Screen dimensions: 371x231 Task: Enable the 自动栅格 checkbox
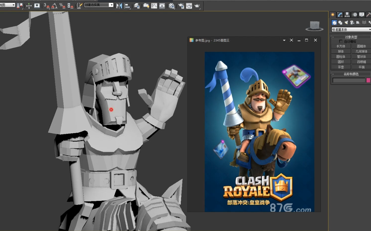(x=341, y=41)
